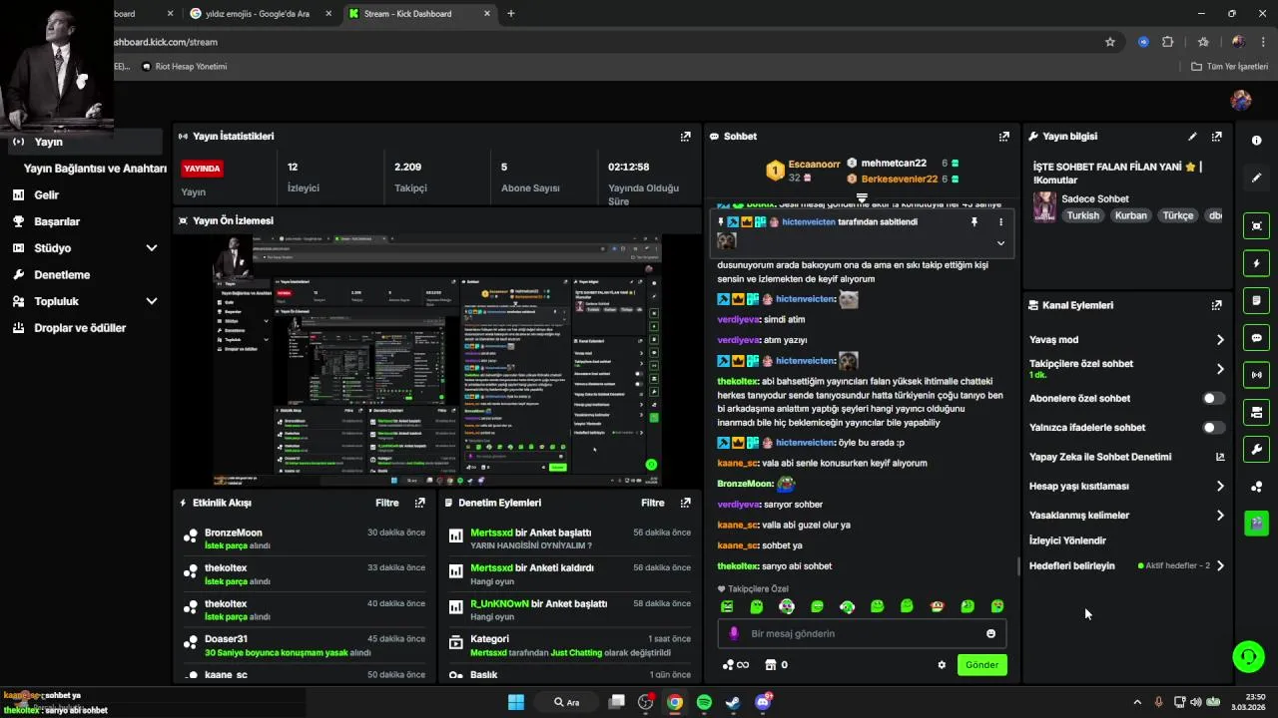1278x718 pixels.
Task: Open Yapay Zeka ile Sohbet Denetimi link
Action: (x=1126, y=457)
